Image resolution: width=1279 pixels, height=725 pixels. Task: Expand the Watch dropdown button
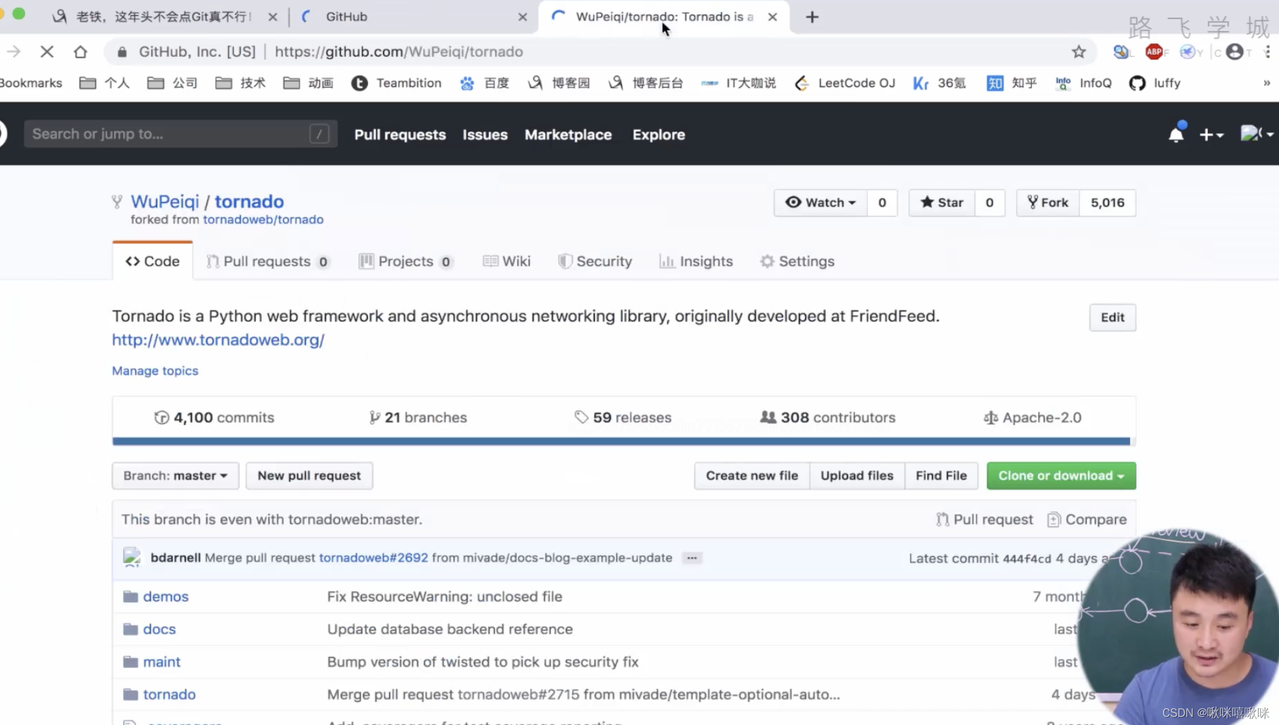[x=820, y=203]
